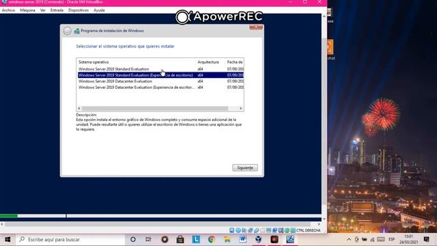Click the ESP language indicator
The image size is (437, 246).
(391, 239)
